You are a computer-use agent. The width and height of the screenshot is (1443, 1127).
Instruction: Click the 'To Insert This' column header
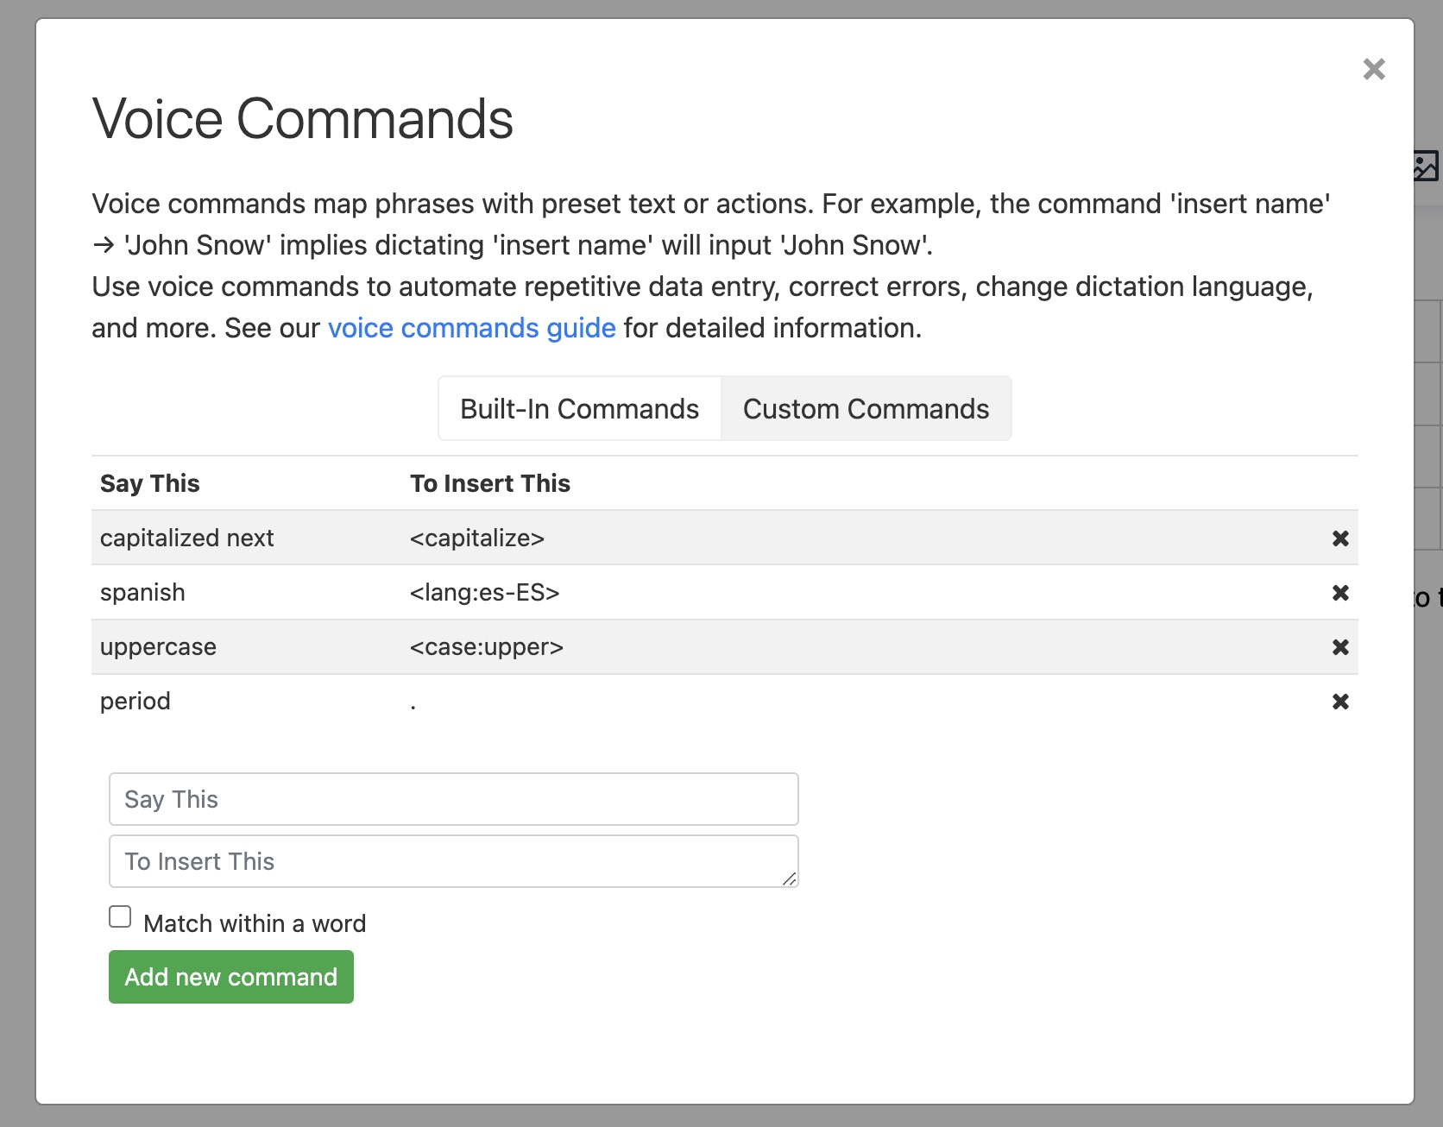coord(489,483)
